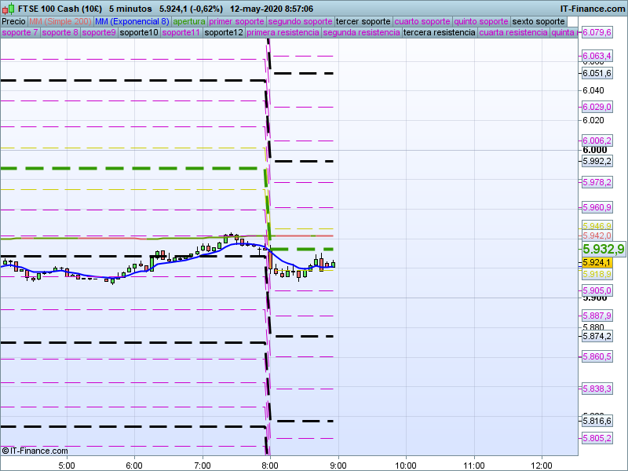This screenshot has width=628, height=471.
Task: Click the 8:00 mark on time axis
Action: click(x=269, y=464)
